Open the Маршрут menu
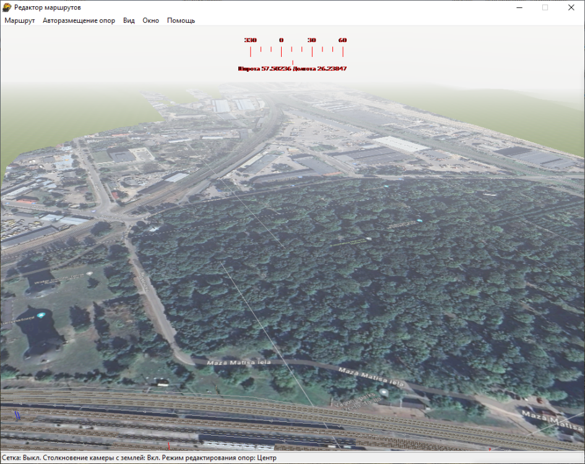 [20, 20]
